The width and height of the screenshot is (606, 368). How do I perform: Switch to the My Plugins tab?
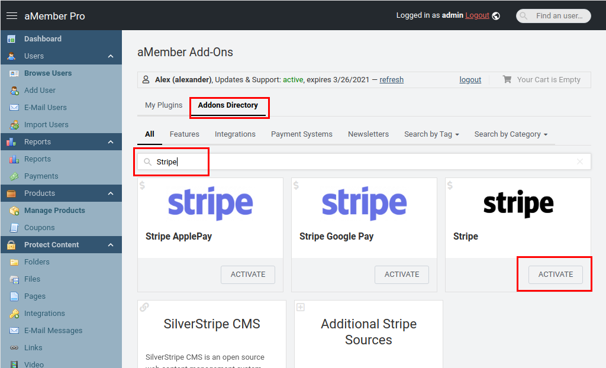tap(164, 105)
